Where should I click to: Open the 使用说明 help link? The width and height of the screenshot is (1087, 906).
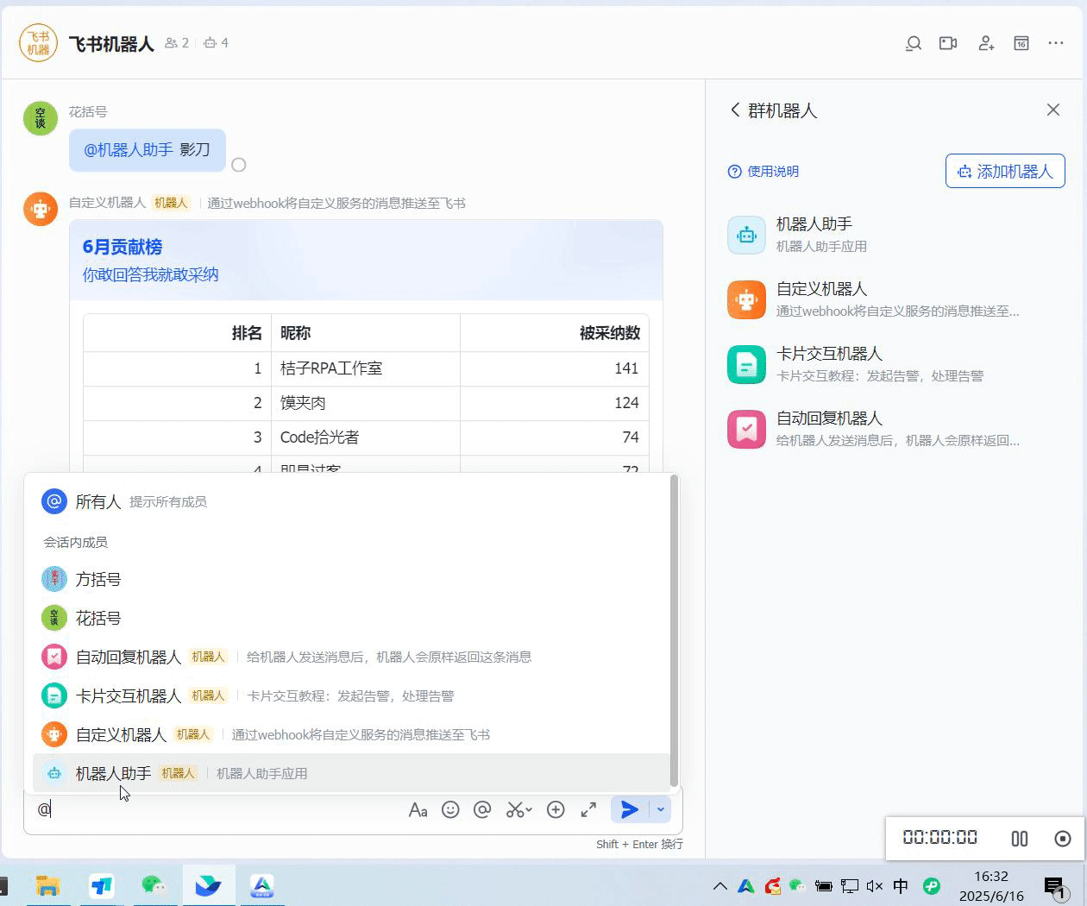pos(763,172)
